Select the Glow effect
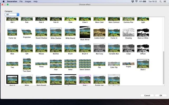Image resolution: width=169 pixels, height=105 pixels. [x=70, y=19]
